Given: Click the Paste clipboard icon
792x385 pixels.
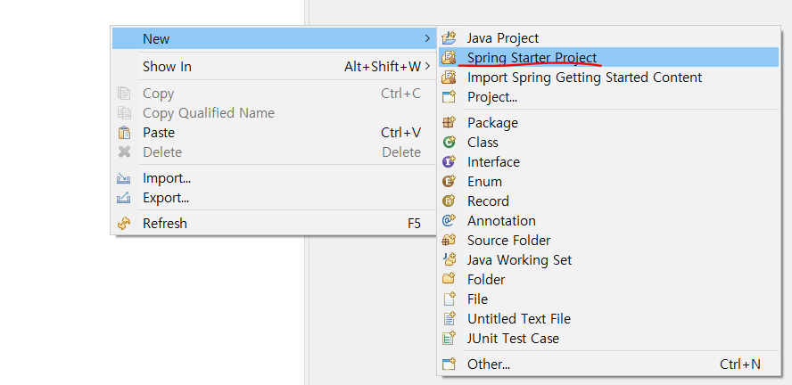Looking at the screenshot, I should [124, 133].
